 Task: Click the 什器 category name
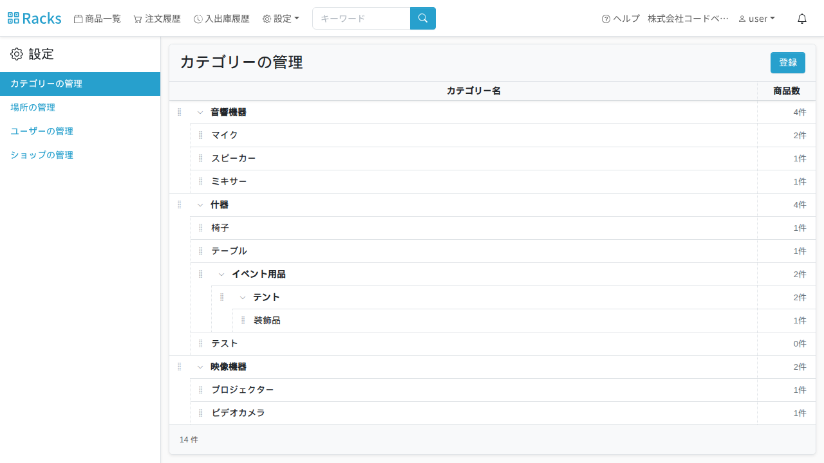[220, 204]
